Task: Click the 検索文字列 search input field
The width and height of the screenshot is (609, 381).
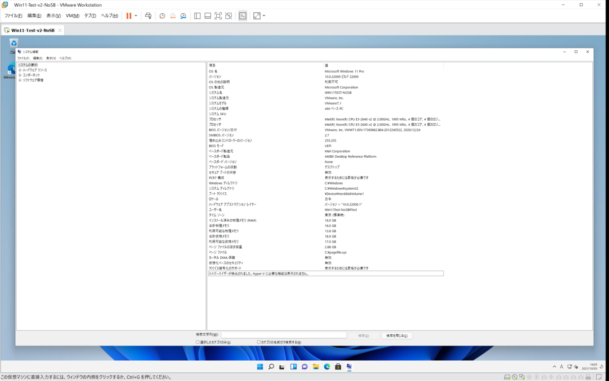Action: point(284,335)
